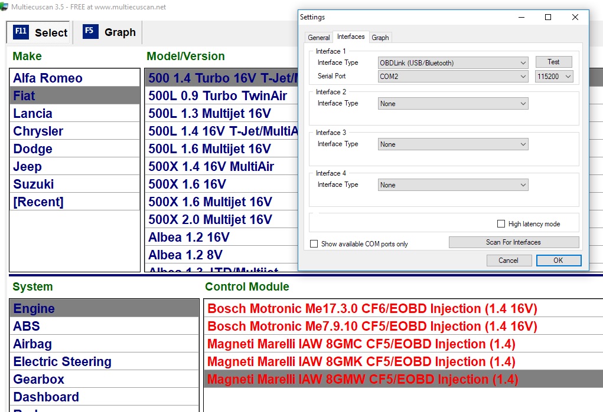Select Albea 1.2 8V model
Screen dimensions: 603x412
[221, 255]
